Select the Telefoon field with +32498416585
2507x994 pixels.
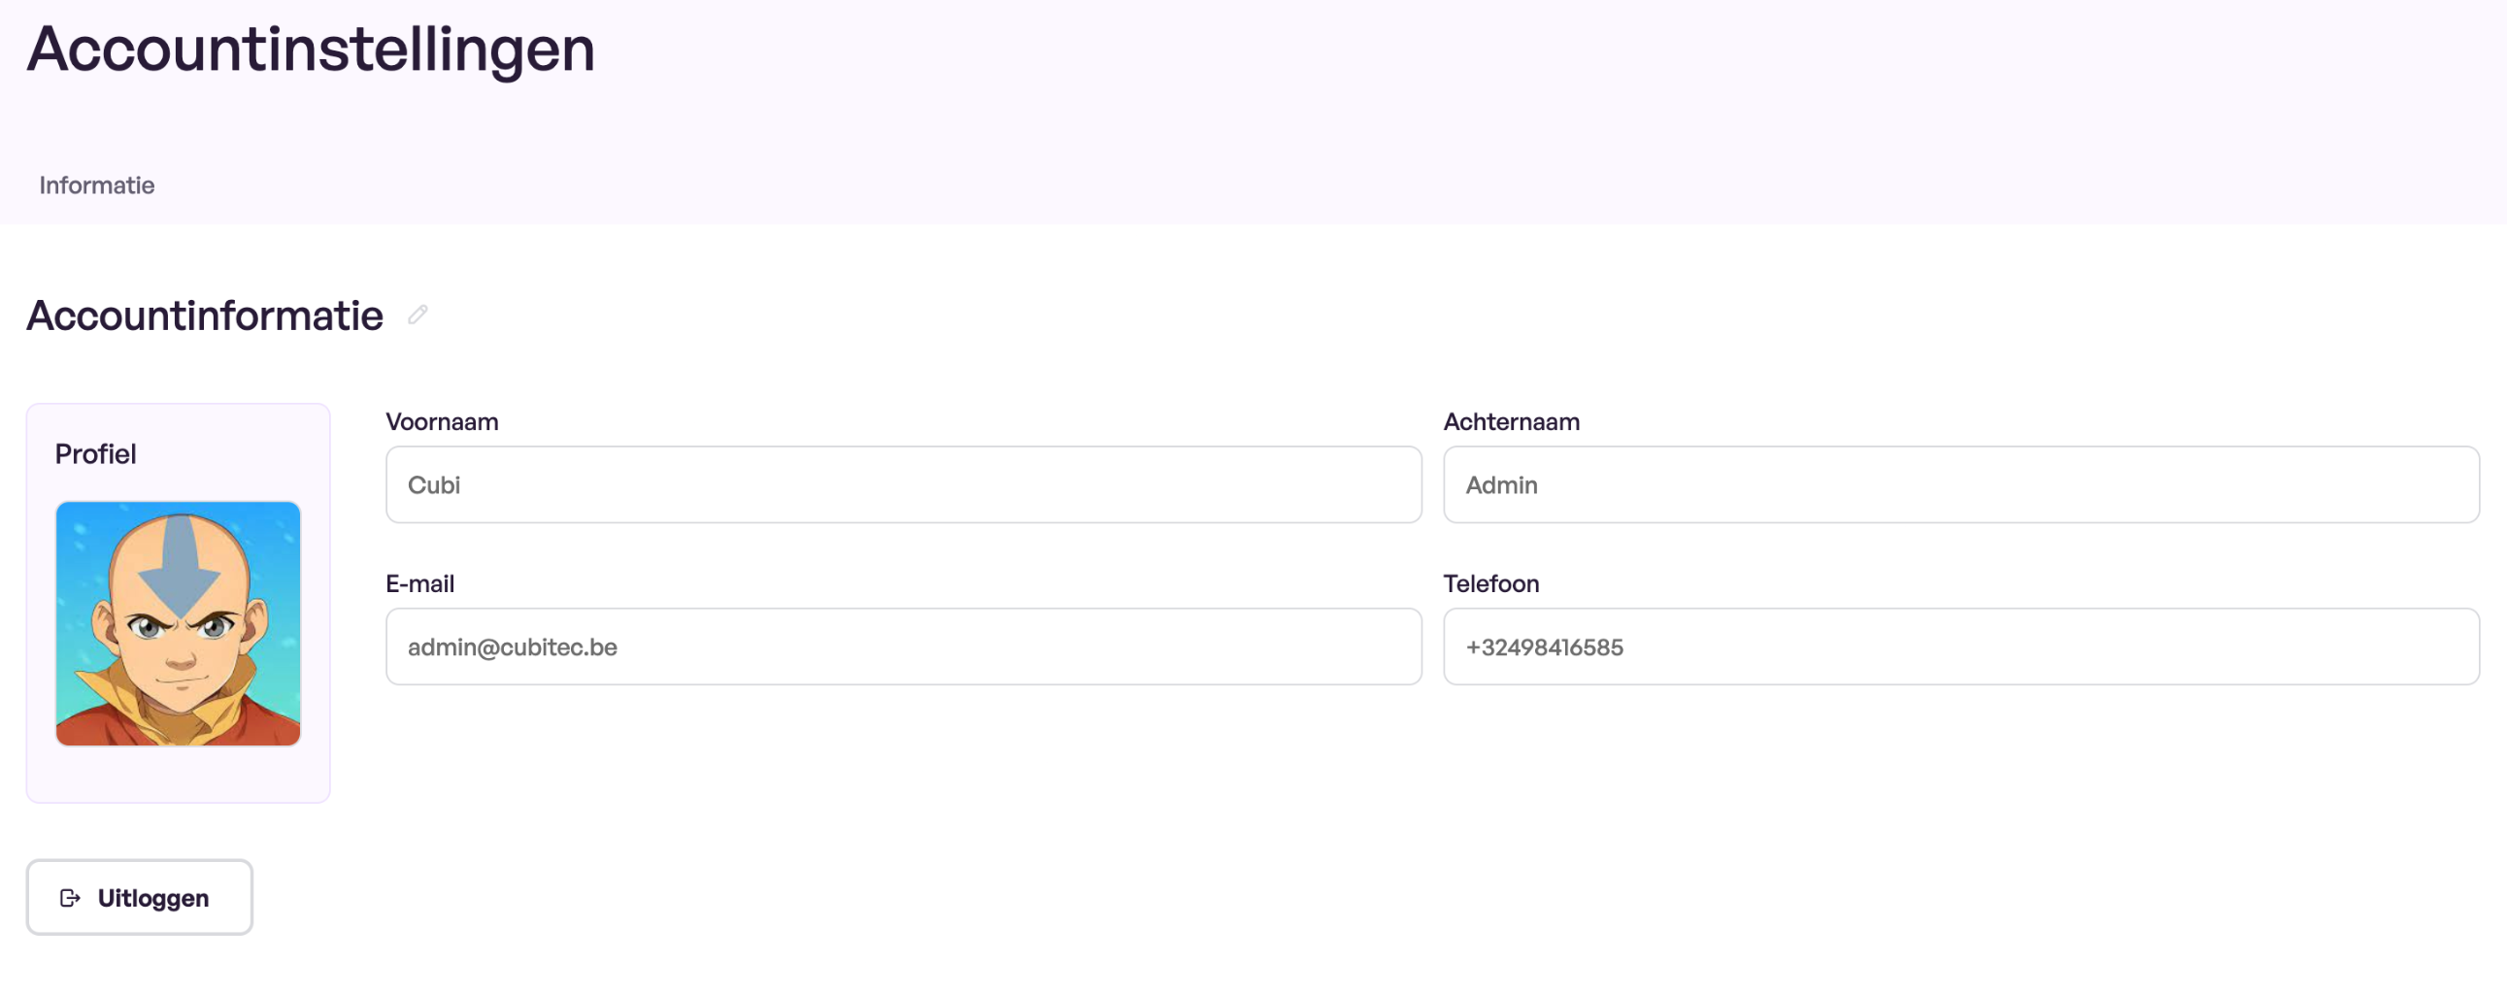click(x=1961, y=646)
